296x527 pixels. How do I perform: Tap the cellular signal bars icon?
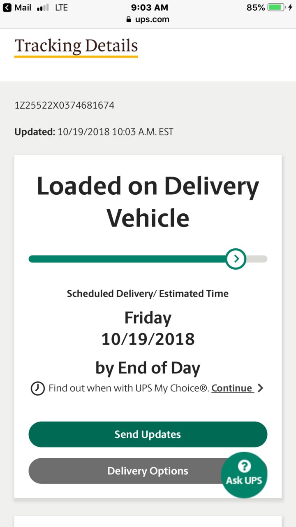click(43, 7)
